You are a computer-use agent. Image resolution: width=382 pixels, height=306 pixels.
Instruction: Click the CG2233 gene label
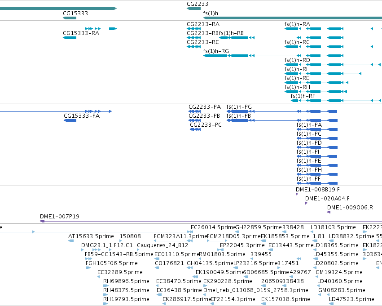point(198,4)
